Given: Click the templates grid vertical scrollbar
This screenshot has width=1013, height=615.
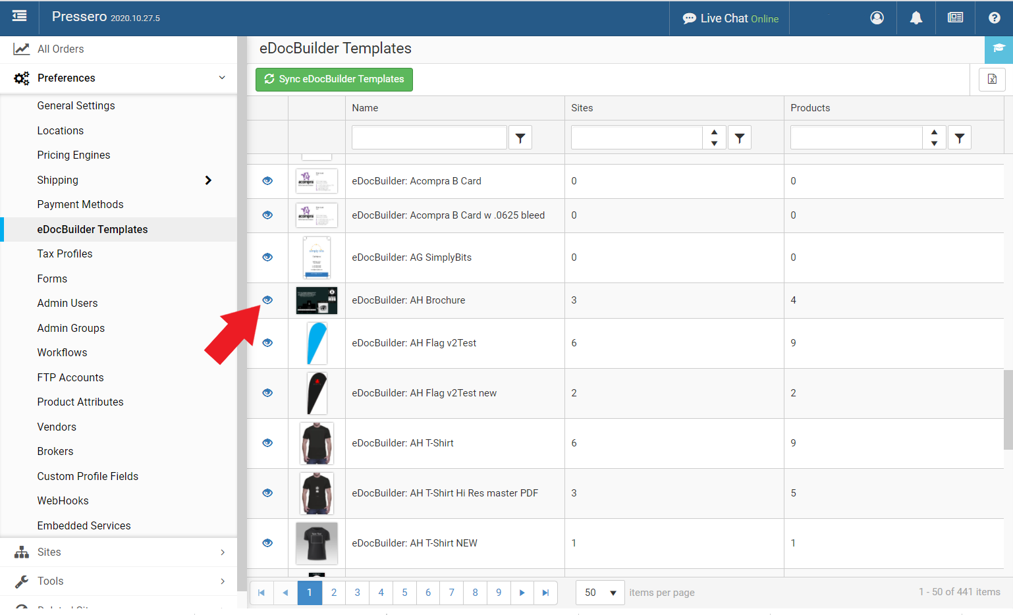Looking at the screenshot, I should click(1008, 410).
